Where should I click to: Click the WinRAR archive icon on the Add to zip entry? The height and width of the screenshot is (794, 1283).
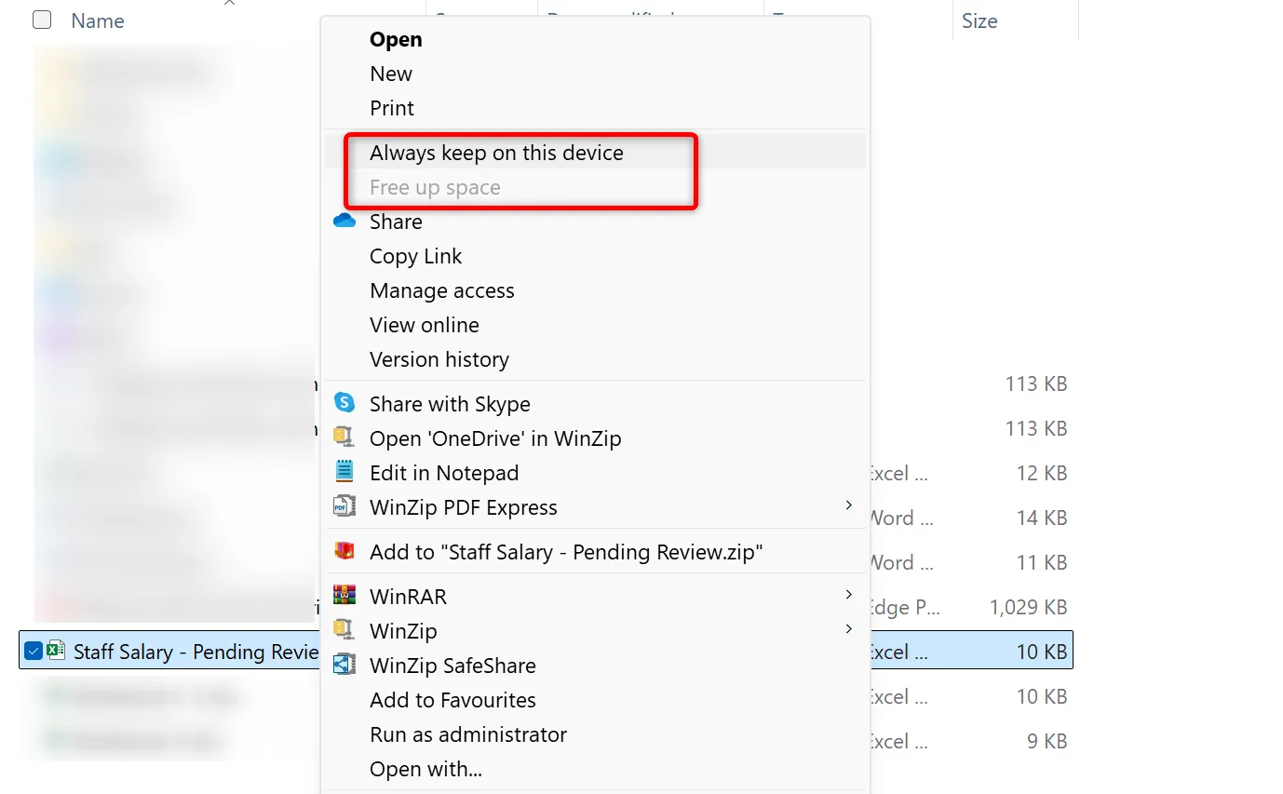point(344,551)
